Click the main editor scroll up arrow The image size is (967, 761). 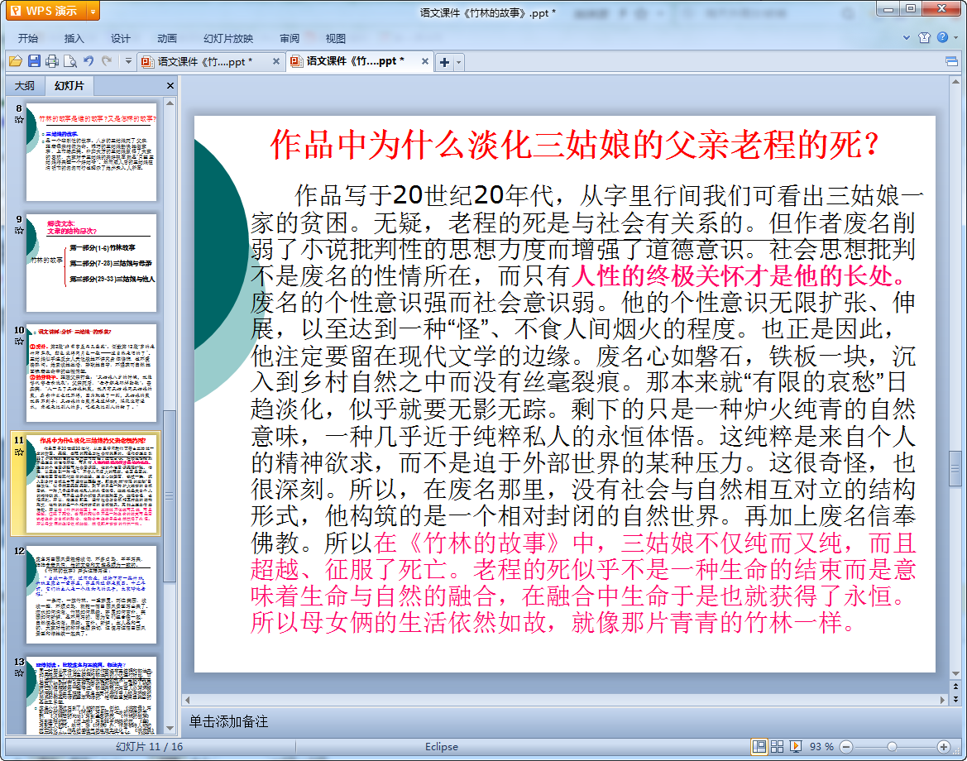pyautogui.click(x=955, y=81)
